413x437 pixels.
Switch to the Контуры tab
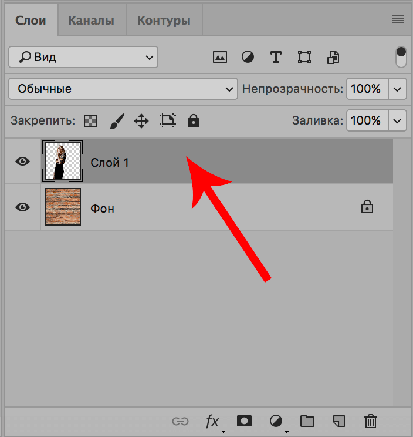pos(164,21)
